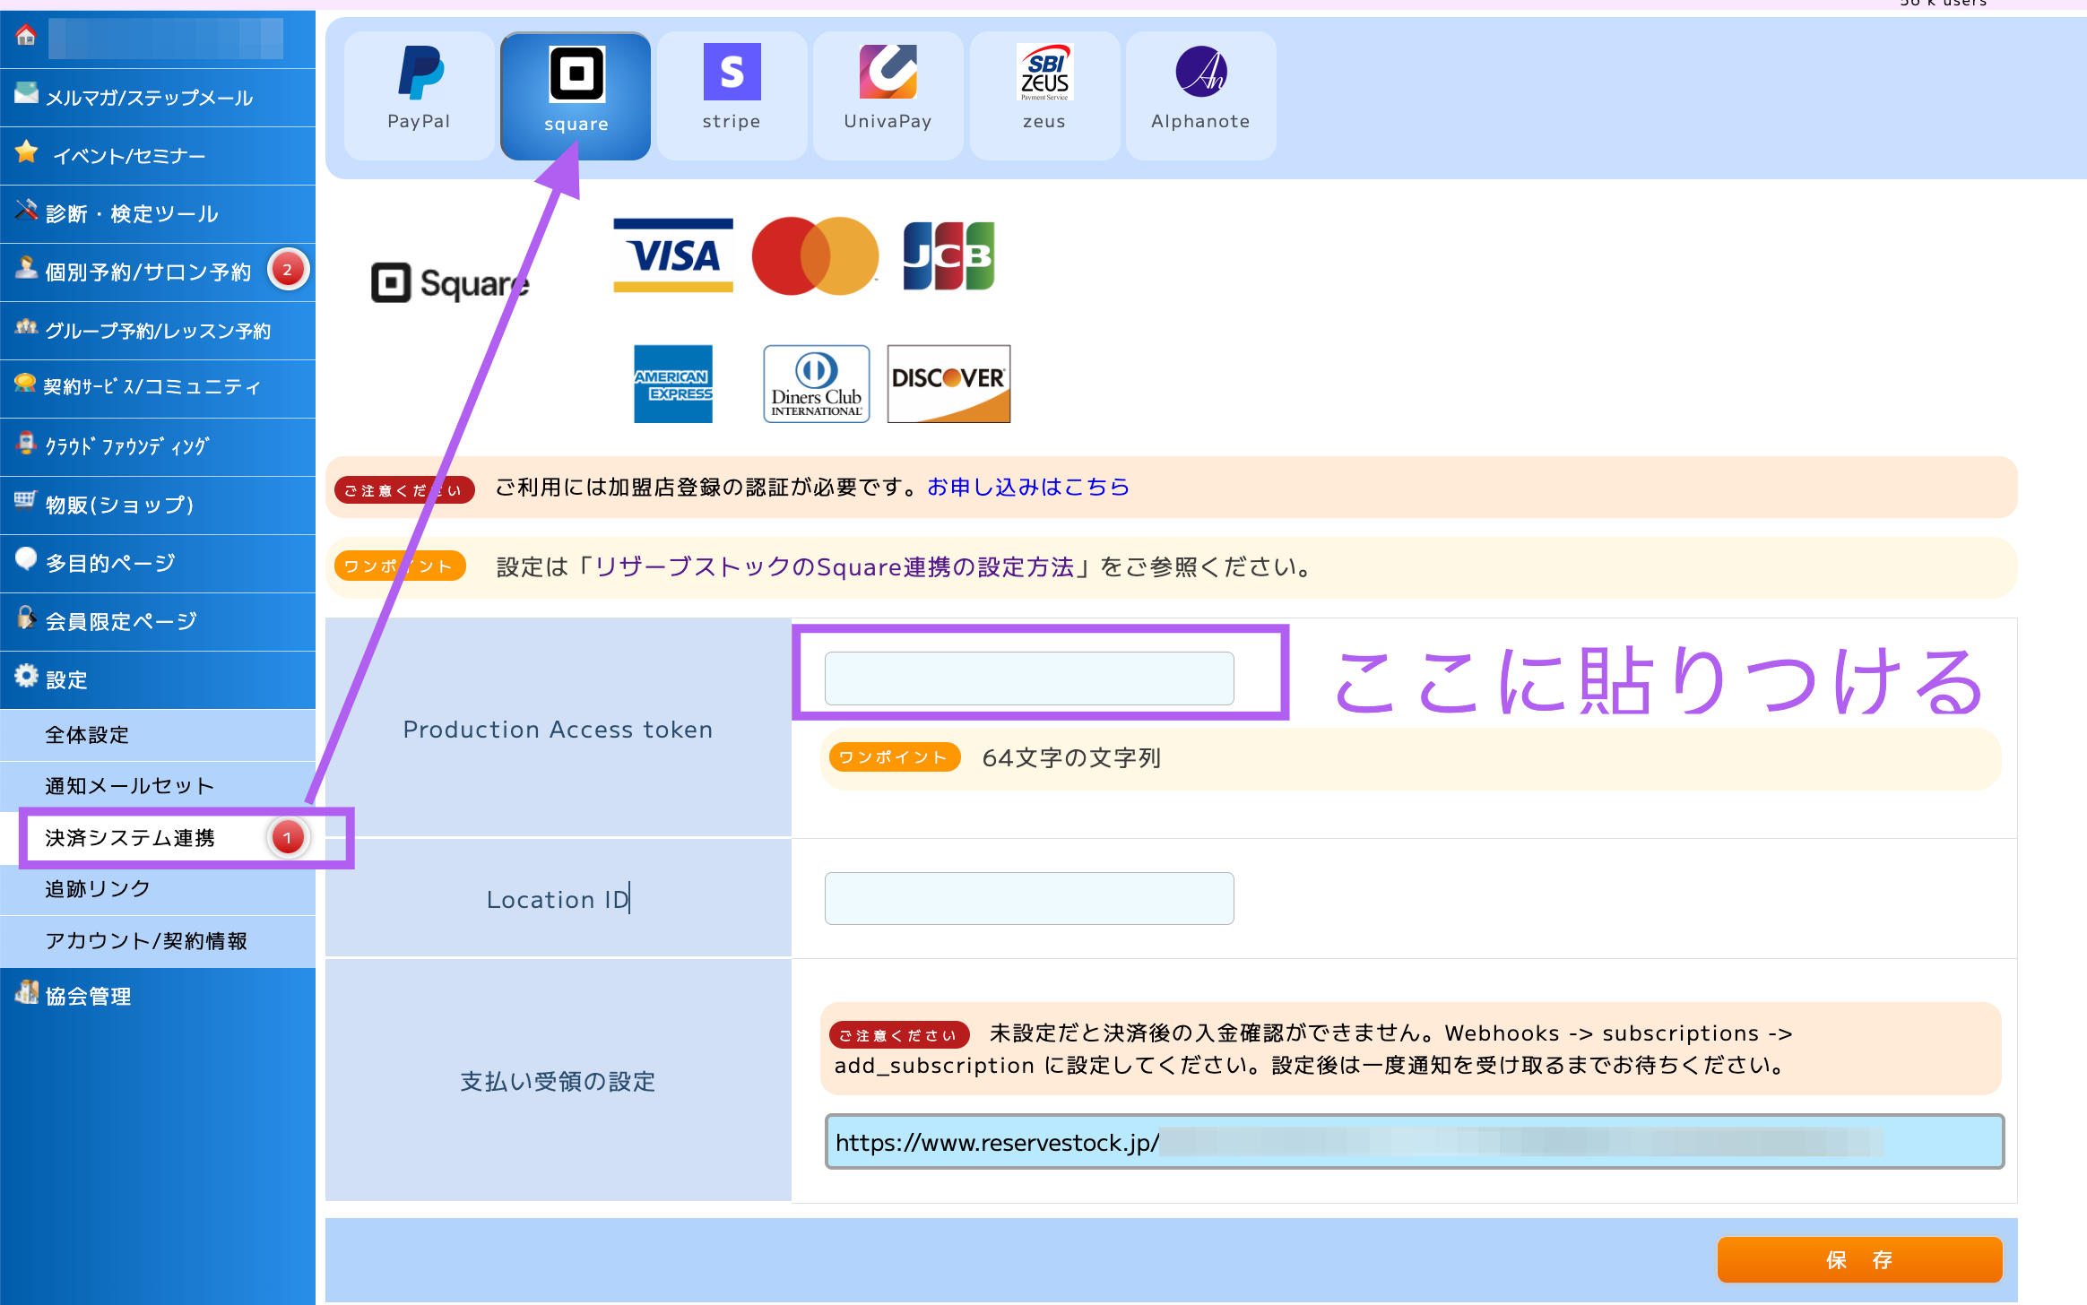Switch to the zeus payment tab
This screenshot has width=2087, height=1305.
(1044, 96)
